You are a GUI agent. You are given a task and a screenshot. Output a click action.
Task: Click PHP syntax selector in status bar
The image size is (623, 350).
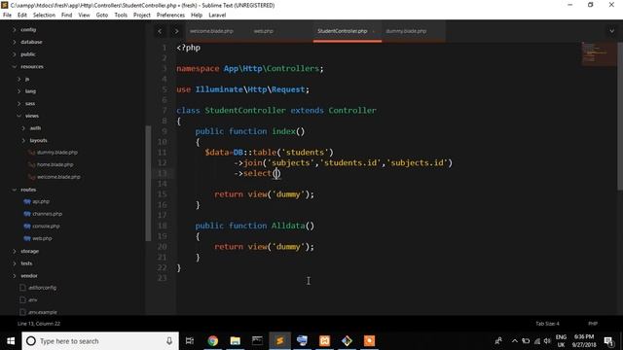pyautogui.click(x=593, y=324)
